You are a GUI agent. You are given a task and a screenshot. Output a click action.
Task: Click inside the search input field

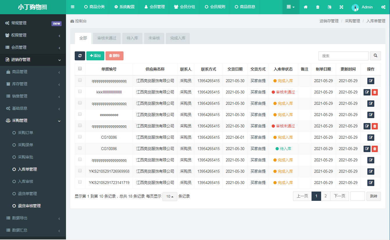343,56
